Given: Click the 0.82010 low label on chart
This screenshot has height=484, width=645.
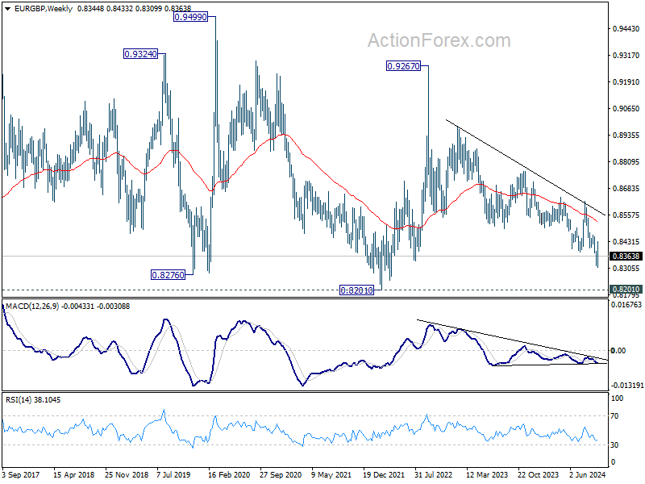Looking at the screenshot, I should pyautogui.click(x=356, y=290).
